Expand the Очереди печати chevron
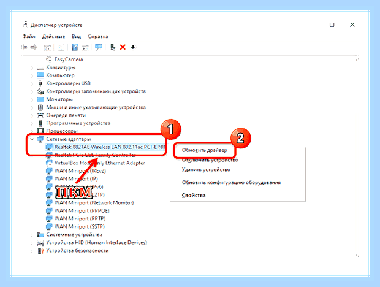Image resolution: width=380 pixels, height=287 pixels. (x=32, y=115)
